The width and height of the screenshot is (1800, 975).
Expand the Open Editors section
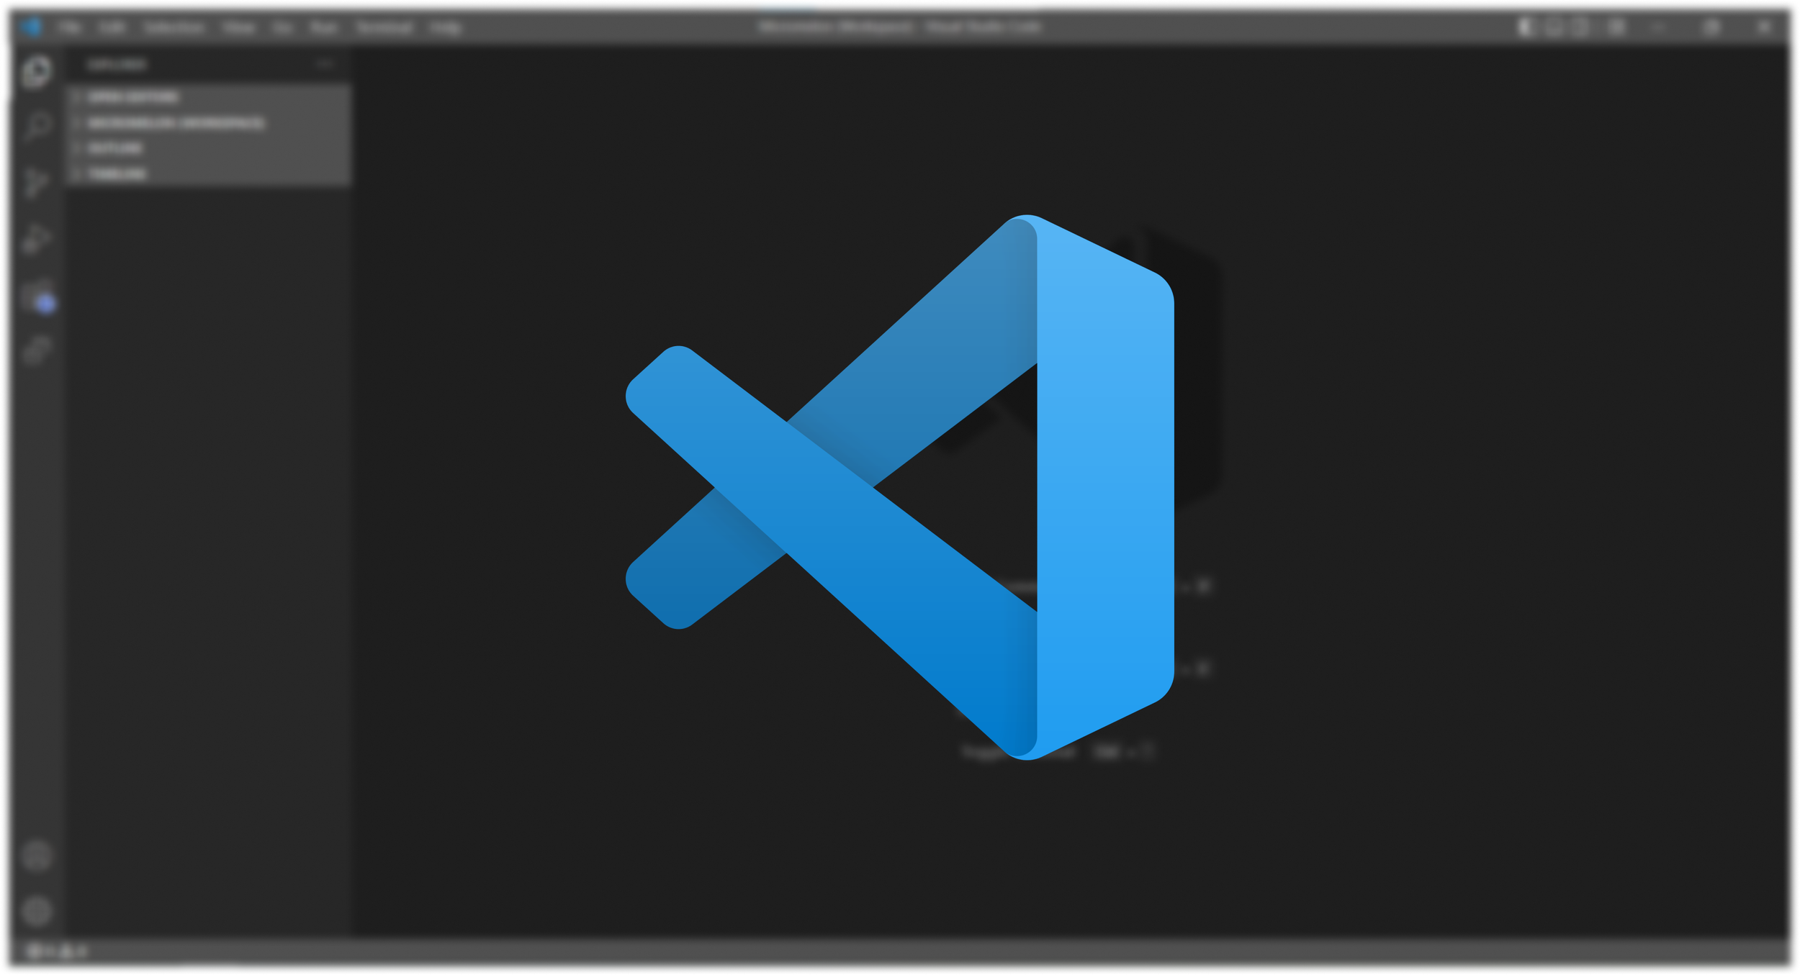point(133,96)
